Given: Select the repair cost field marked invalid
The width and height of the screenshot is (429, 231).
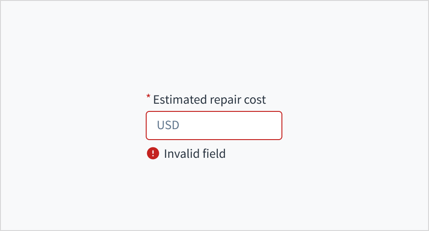Looking at the screenshot, I should (214, 126).
